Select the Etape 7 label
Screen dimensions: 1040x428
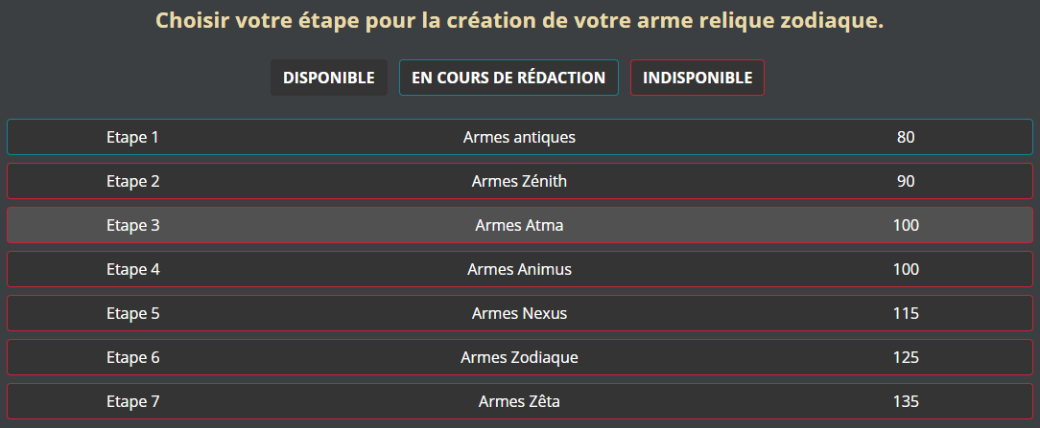pyautogui.click(x=132, y=401)
